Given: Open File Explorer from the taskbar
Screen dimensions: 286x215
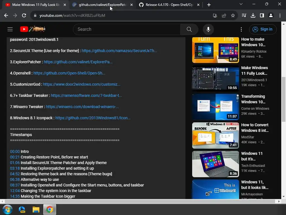Looking at the screenshot, I should 36,209.
